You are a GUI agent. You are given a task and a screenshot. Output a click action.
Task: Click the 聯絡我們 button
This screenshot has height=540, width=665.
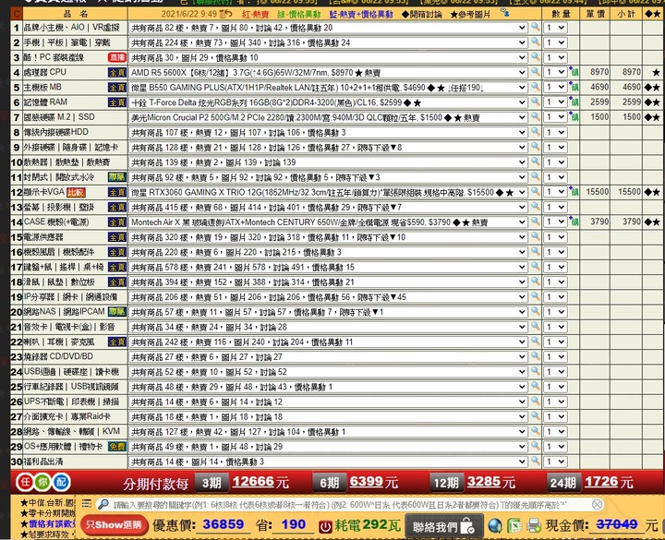pos(444,526)
